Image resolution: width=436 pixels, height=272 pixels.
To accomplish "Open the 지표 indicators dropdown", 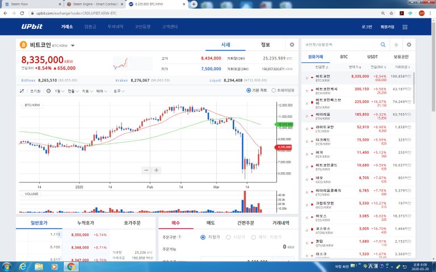I will tap(87, 91).
